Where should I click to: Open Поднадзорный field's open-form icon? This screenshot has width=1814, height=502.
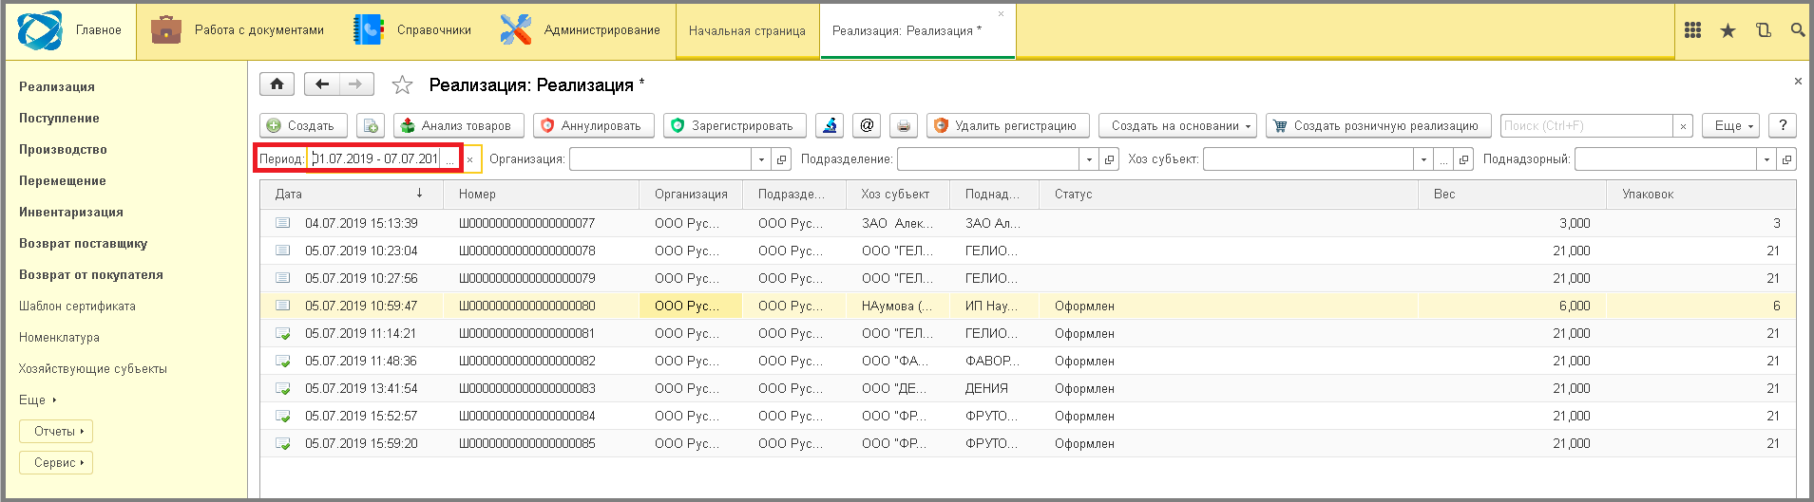tap(1786, 159)
